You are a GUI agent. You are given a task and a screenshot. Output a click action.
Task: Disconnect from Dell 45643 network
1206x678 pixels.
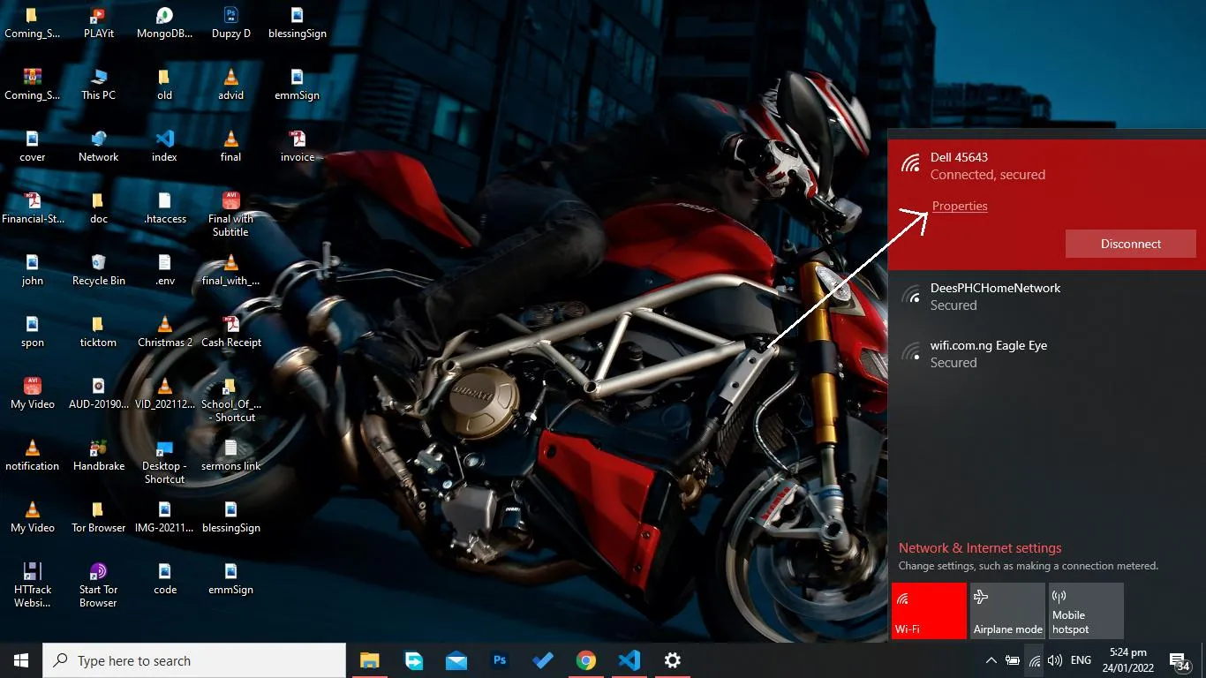[1131, 244]
